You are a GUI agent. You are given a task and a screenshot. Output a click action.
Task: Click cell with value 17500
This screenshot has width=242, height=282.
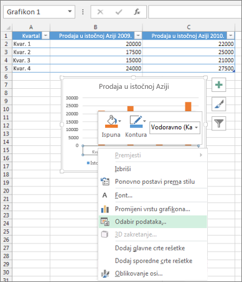[96, 52]
